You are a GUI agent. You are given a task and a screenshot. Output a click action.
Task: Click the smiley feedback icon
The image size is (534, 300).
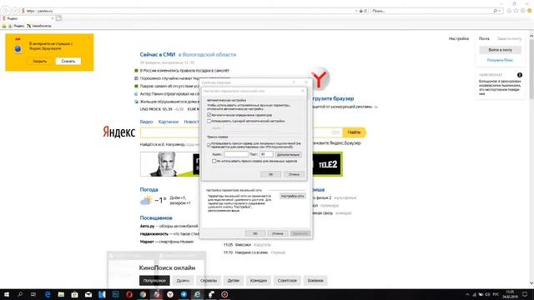coord(530,11)
